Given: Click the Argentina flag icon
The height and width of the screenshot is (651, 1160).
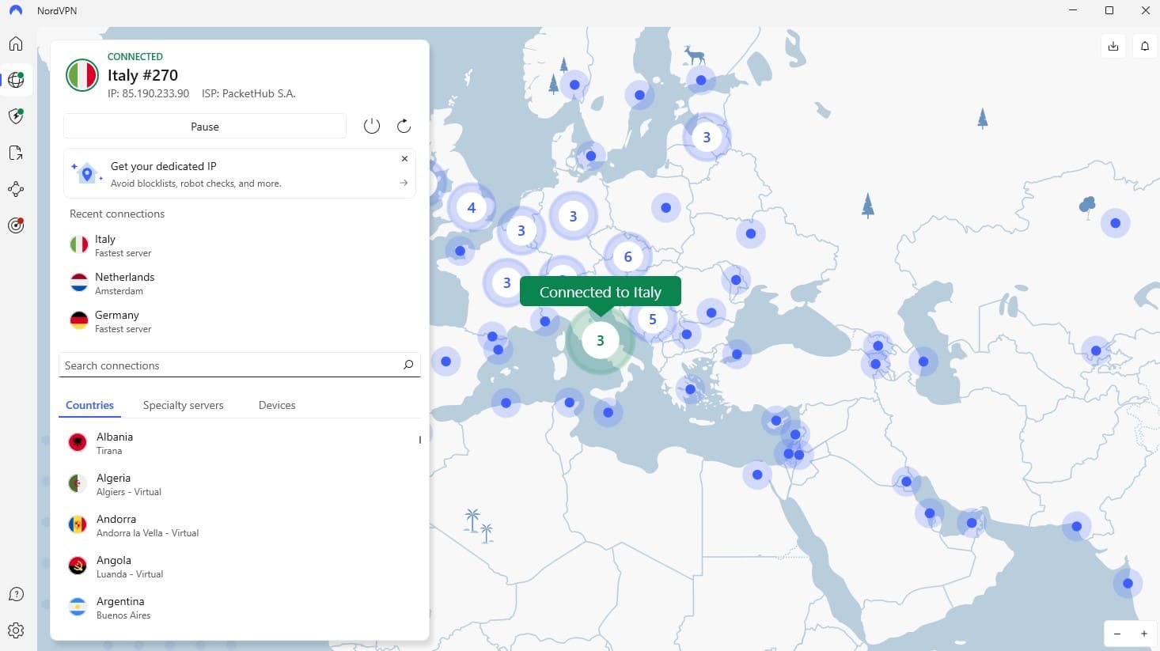Looking at the screenshot, I should tap(78, 607).
